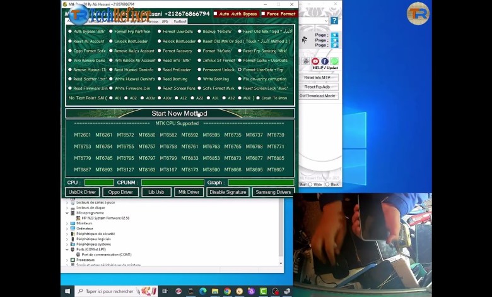Switch to the FastBoot tab
The width and height of the screenshot is (492, 297).
180,21
